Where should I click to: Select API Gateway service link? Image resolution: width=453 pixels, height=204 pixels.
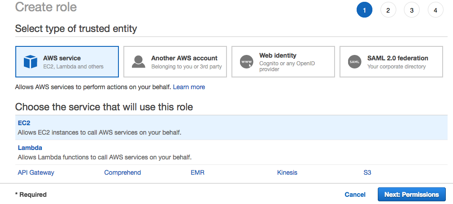click(x=36, y=172)
